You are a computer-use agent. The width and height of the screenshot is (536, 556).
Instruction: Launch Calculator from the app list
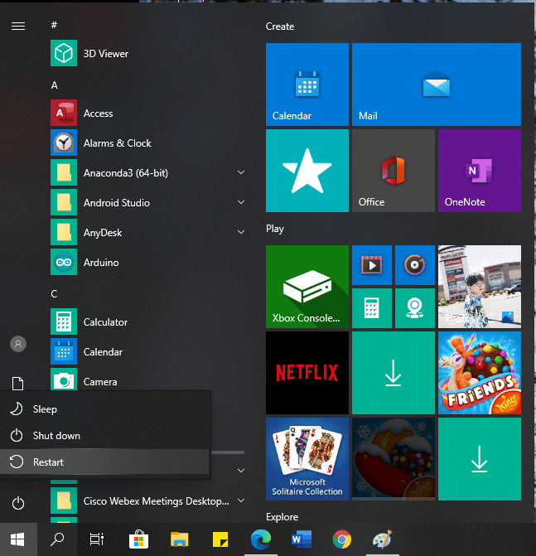tap(147, 322)
